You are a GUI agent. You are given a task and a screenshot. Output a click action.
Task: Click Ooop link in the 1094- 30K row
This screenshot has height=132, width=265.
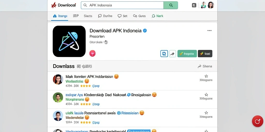point(96,122)
